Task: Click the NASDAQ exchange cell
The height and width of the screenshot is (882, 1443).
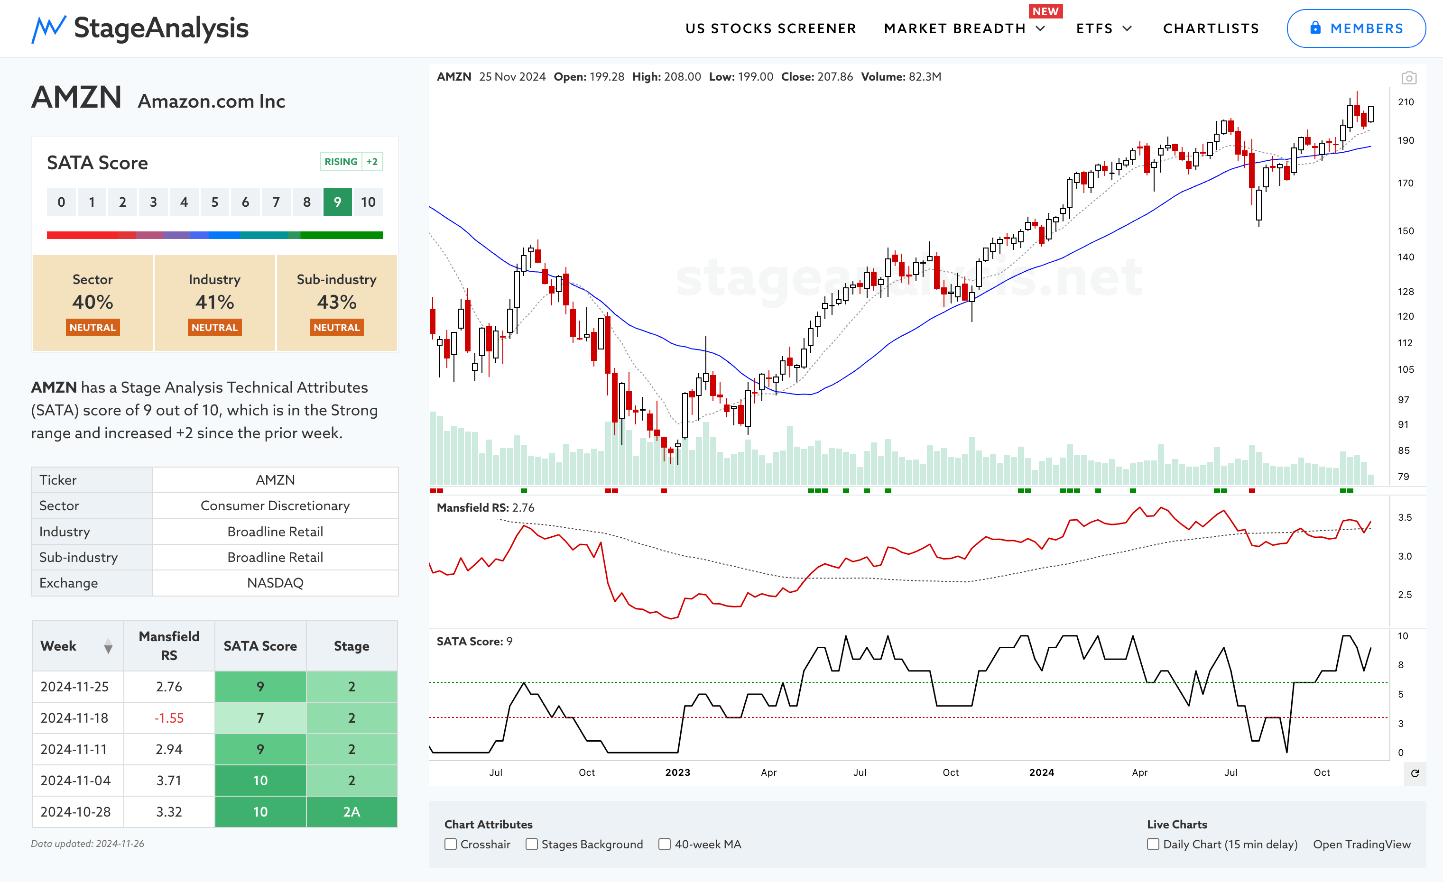Action: (275, 583)
